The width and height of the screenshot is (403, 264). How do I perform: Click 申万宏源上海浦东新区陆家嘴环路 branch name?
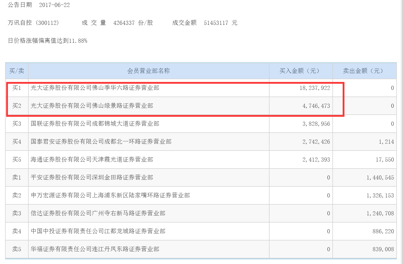110,195
